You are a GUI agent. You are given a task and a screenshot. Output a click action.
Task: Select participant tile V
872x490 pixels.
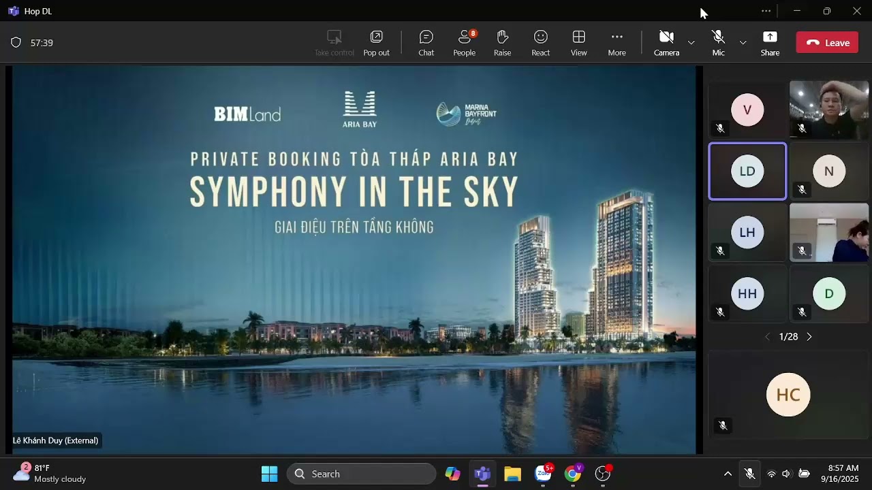coord(747,110)
